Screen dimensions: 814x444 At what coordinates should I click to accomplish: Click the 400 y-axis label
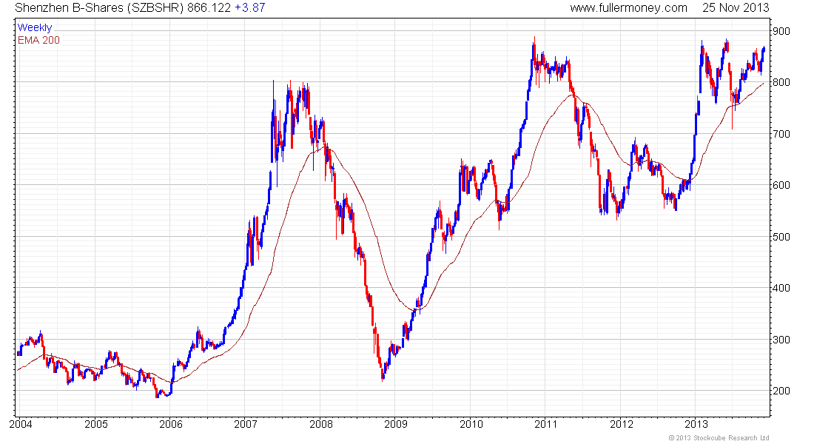tap(781, 288)
